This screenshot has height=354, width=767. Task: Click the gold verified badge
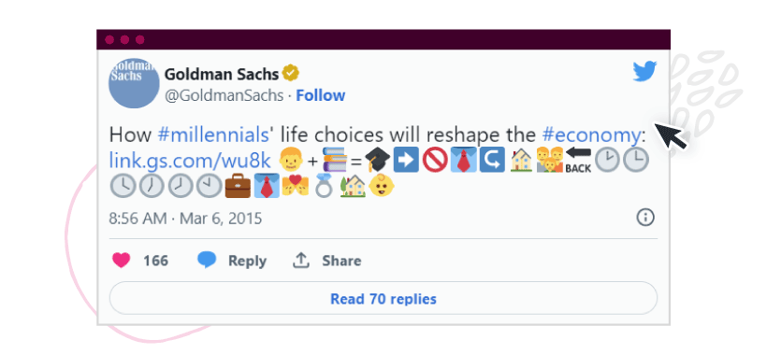tap(291, 74)
